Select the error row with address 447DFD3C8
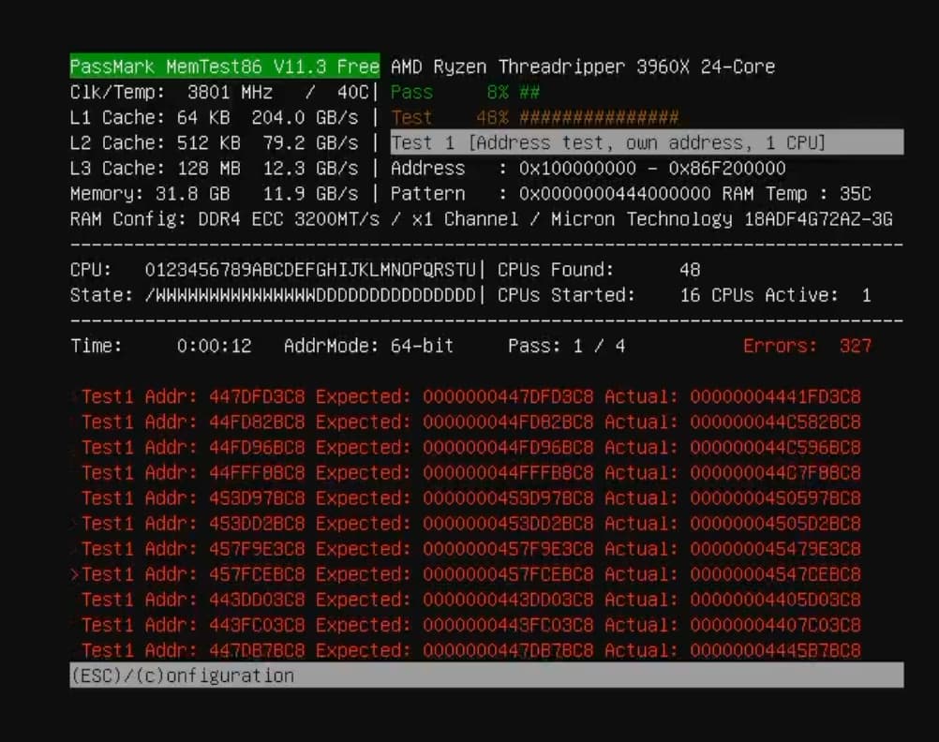The width and height of the screenshot is (939, 742). pyautogui.click(x=470, y=396)
